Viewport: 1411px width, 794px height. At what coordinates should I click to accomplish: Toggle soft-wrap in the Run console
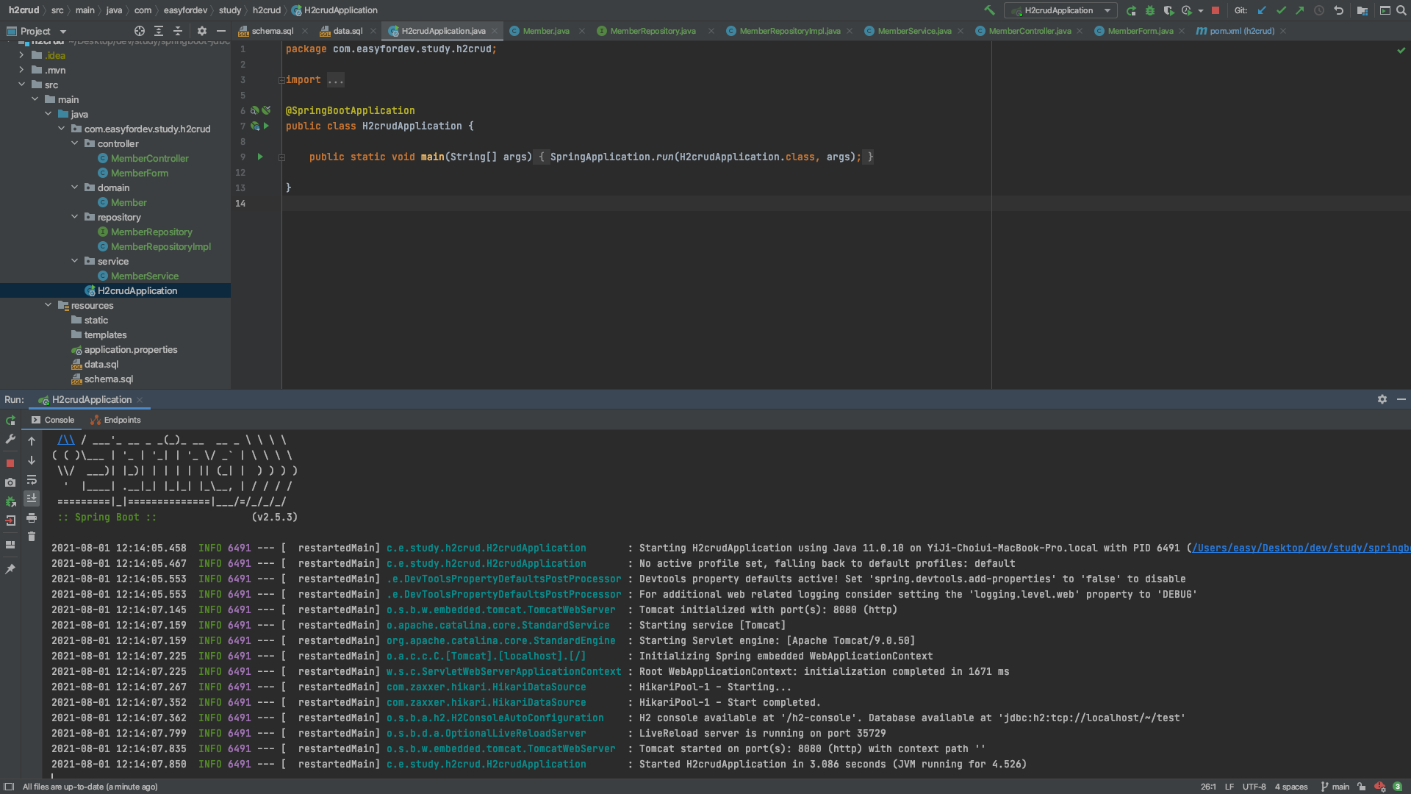click(x=32, y=480)
